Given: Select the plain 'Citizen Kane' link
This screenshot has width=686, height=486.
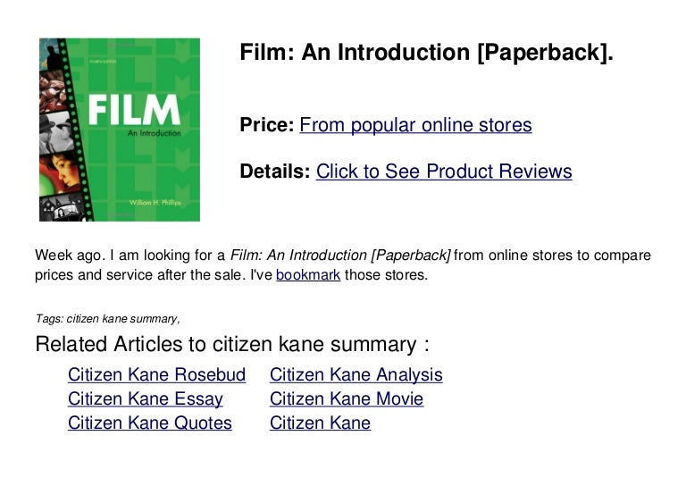Looking at the screenshot, I should [321, 423].
